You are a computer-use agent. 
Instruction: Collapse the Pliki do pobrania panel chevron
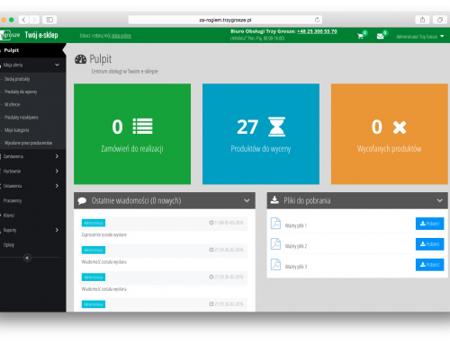[x=440, y=200]
